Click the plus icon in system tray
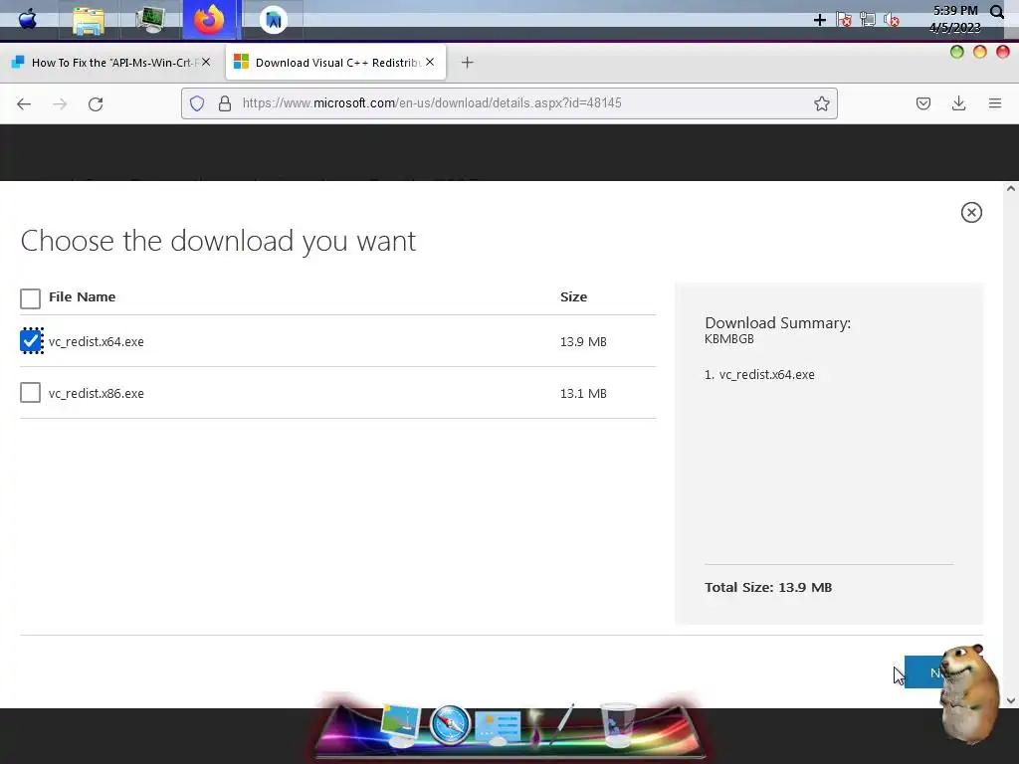Image resolution: width=1019 pixels, height=764 pixels. [820, 20]
